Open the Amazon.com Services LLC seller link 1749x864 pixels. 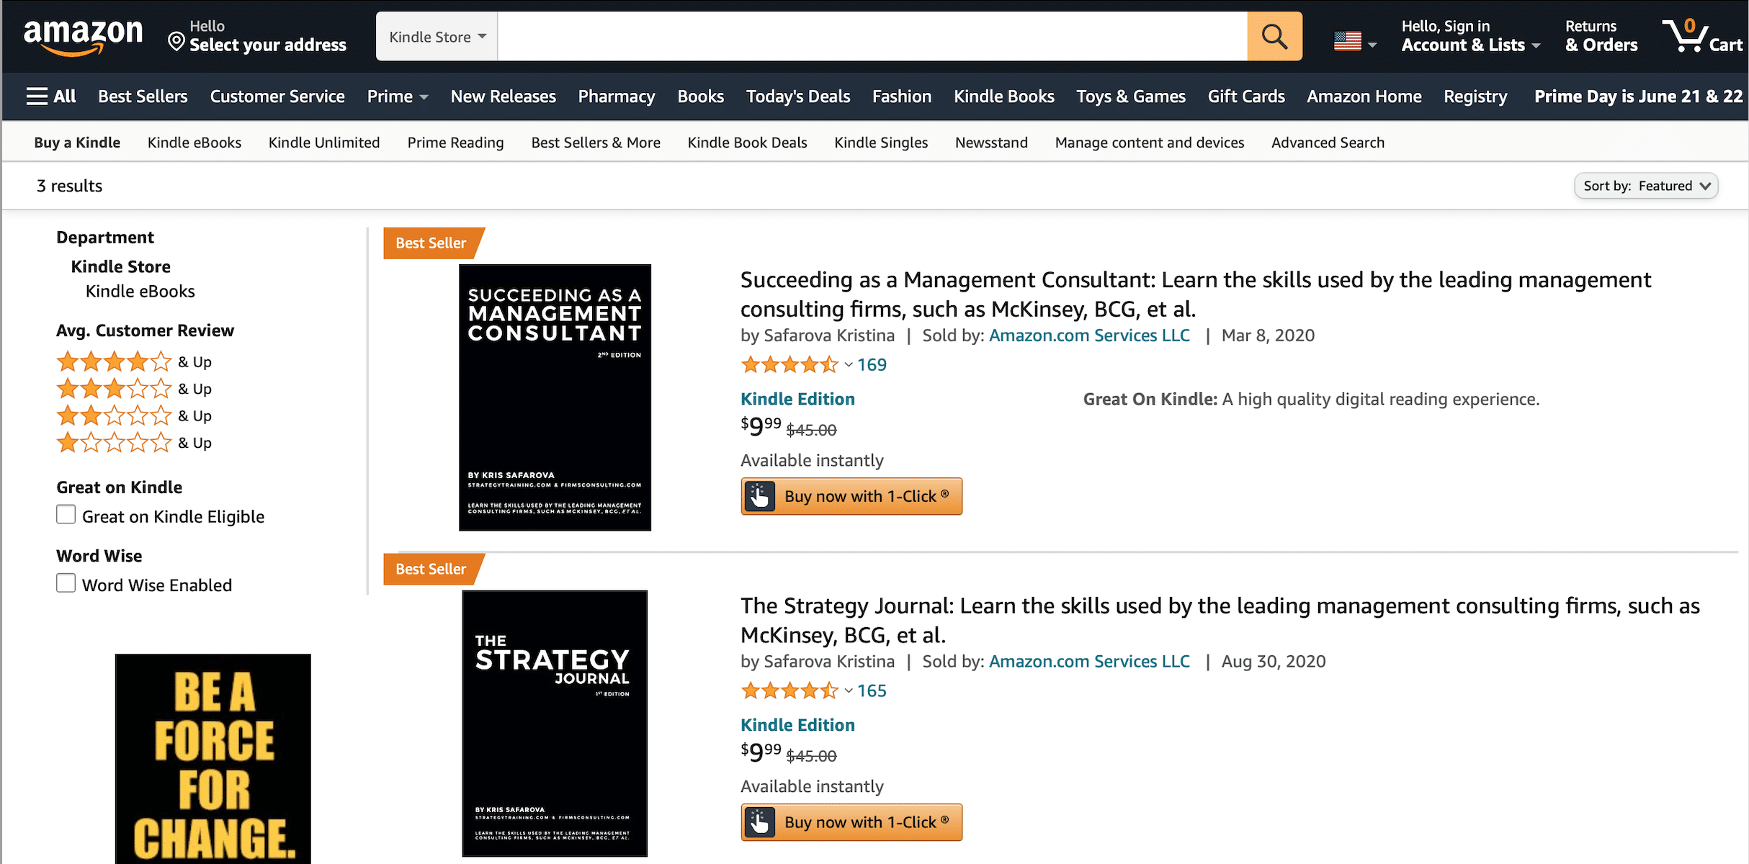coord(1089,335)
